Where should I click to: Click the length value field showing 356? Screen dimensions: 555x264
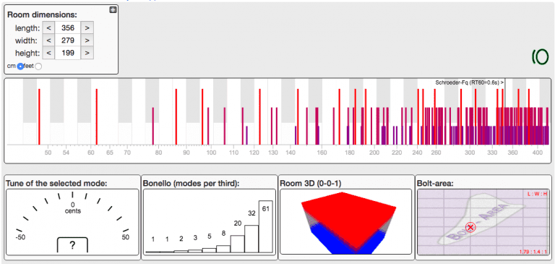(x=68, y=27)
